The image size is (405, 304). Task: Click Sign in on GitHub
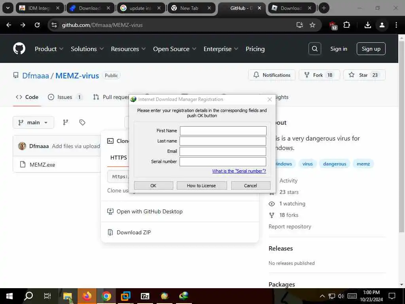[x=339, y=49]
